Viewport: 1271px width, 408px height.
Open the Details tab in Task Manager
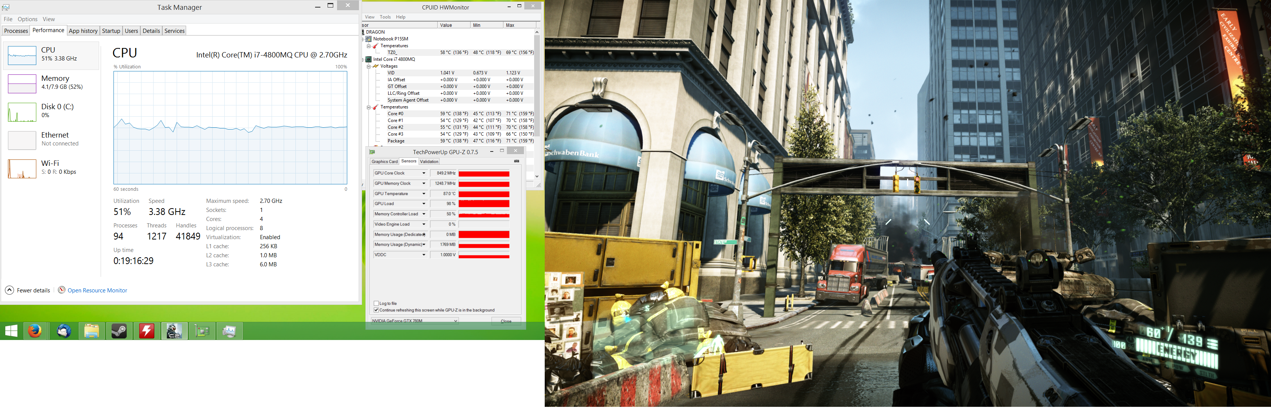coord(151,31)
